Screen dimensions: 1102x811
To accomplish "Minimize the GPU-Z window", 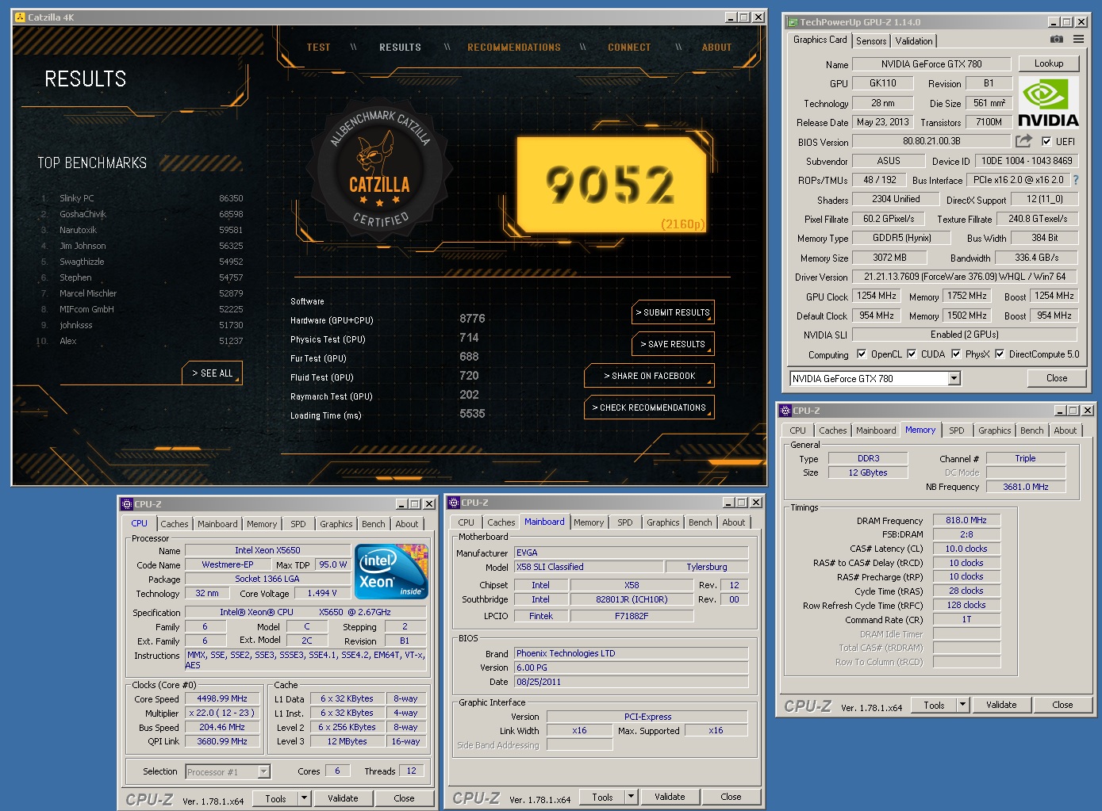I will pos(1053,22).
